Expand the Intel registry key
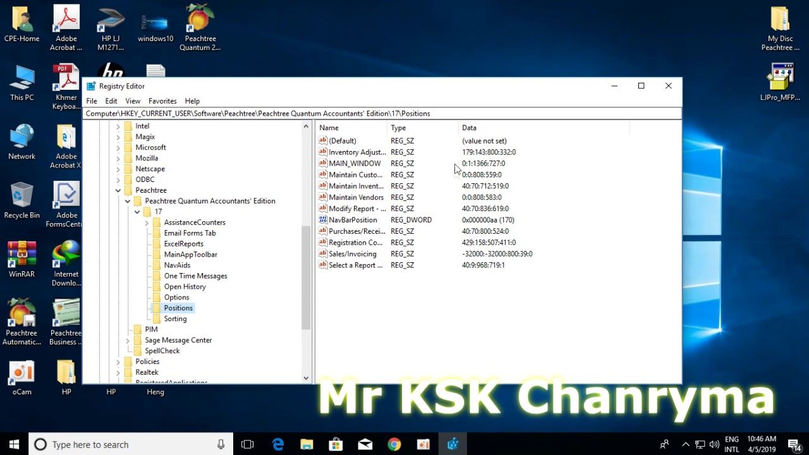Screen dimensions: 809x455 [118, 126]
